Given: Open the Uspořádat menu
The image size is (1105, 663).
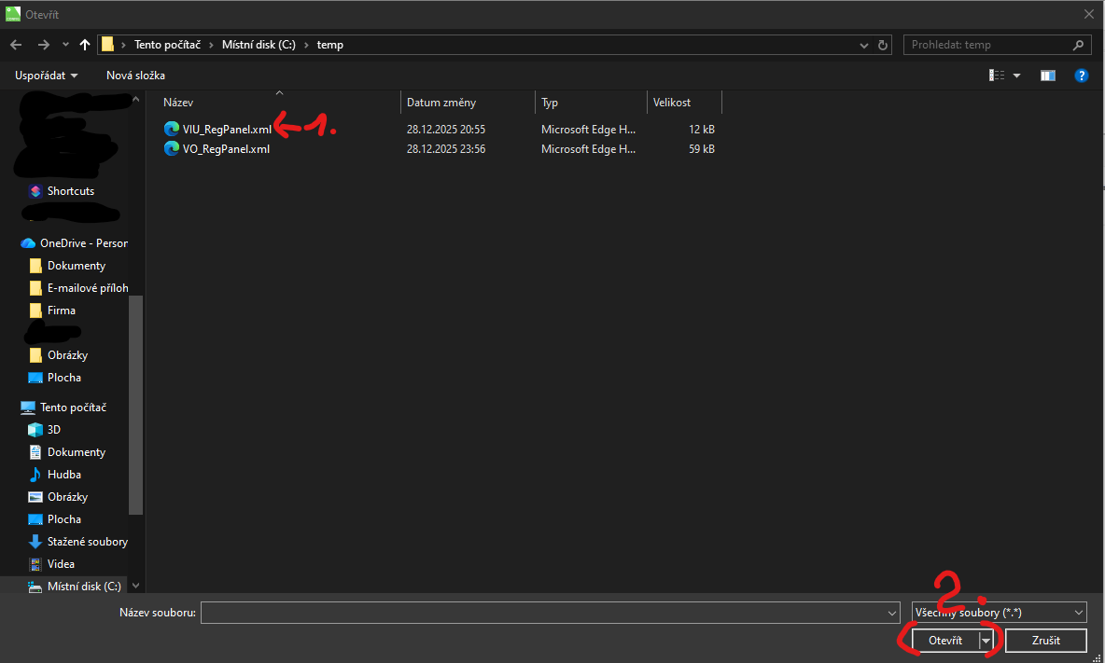Looking at the screenshot, I should point(46,76).
